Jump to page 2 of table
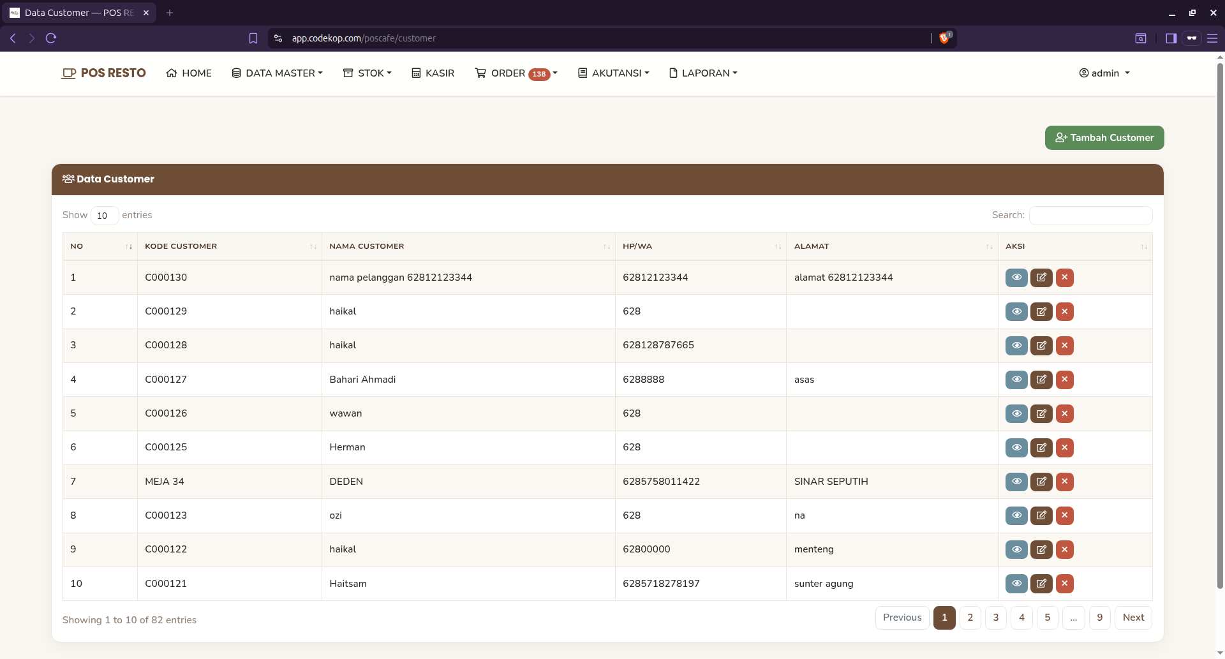The height and width of the screenshot is (659, 1225). pyautogui.click(x=970, y=618)
